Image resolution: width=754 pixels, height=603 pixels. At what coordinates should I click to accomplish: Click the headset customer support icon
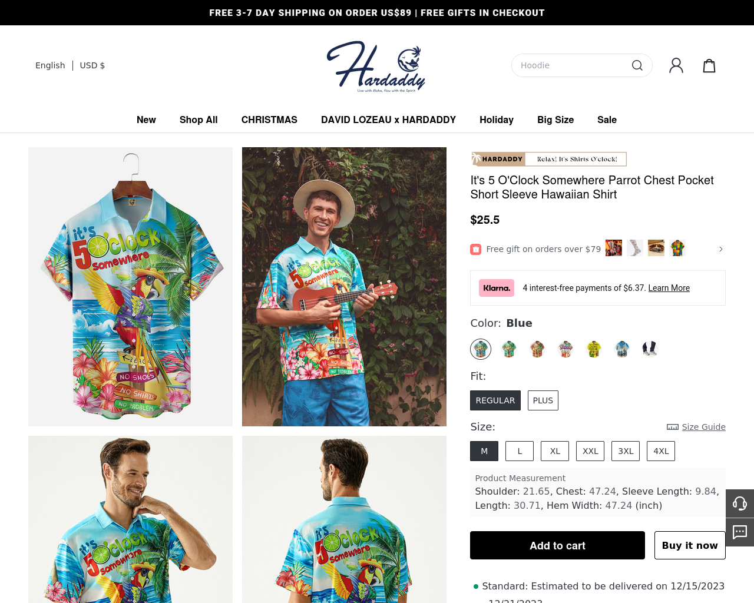pos(740,503)
